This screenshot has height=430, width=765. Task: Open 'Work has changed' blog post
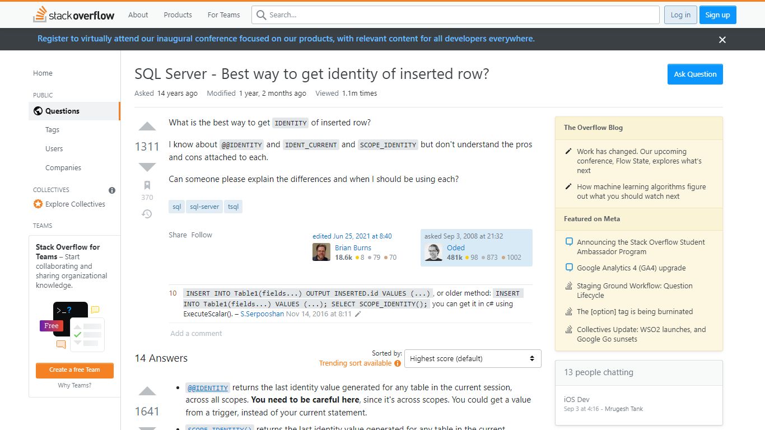click(639, 161)
